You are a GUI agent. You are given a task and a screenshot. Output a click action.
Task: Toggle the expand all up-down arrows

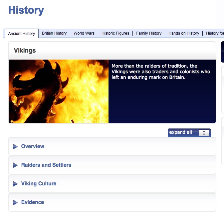pyautogui.click(x=204, y=133)
